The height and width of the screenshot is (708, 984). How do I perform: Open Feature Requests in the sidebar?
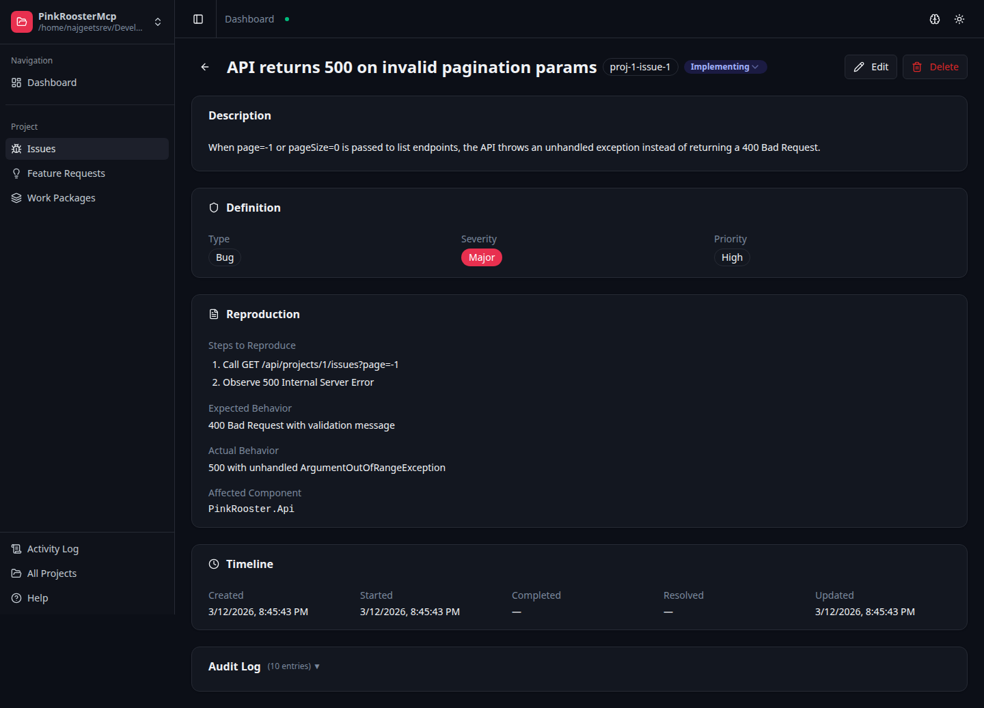87,173
